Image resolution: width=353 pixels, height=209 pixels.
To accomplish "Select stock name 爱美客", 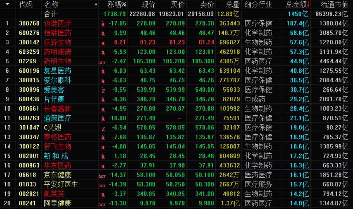I will (x=54, y=90).
